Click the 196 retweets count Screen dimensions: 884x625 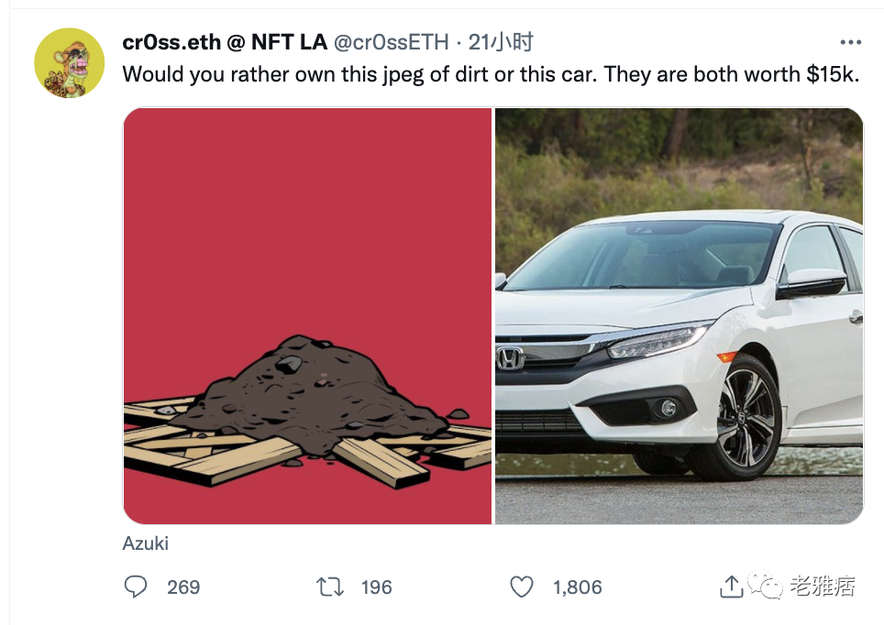coord(376,587)
